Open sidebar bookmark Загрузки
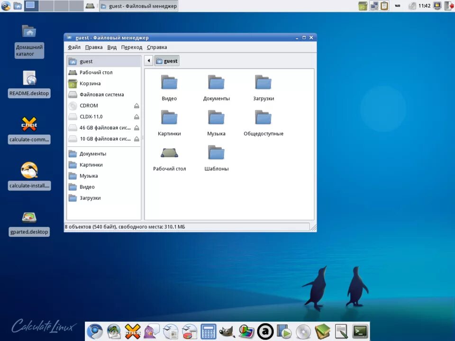The width and height of the screenshot is (455, 341). tap(104, 198)
